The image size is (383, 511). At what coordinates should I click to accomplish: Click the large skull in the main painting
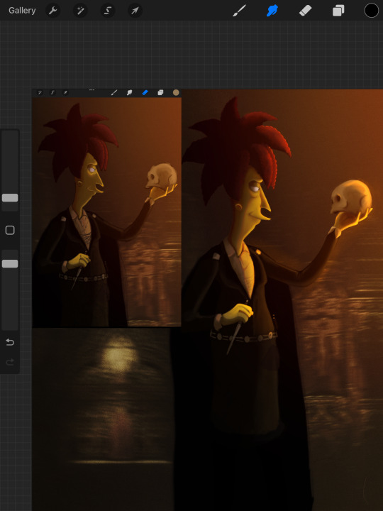351,197
